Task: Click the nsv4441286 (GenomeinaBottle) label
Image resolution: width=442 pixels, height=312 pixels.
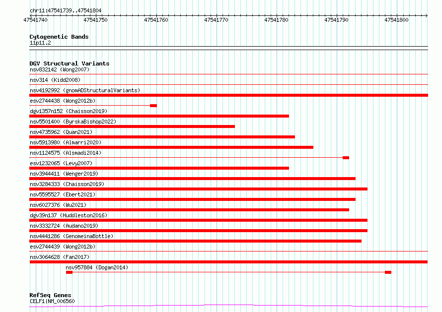Action: [x=72, y=236]
